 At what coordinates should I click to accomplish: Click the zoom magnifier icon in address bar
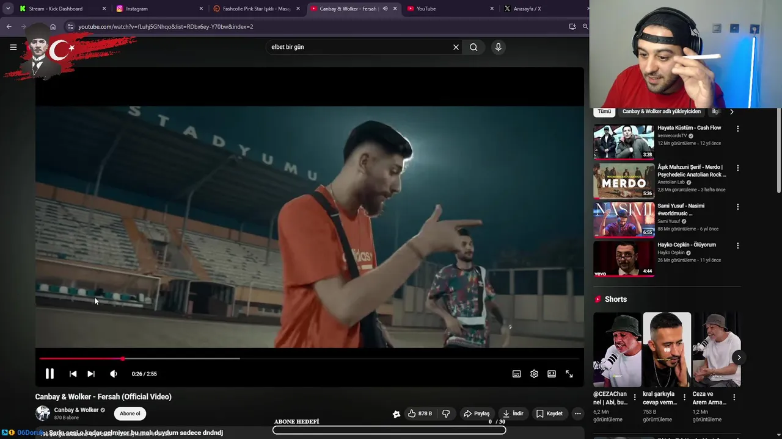[x=585, y=27]
